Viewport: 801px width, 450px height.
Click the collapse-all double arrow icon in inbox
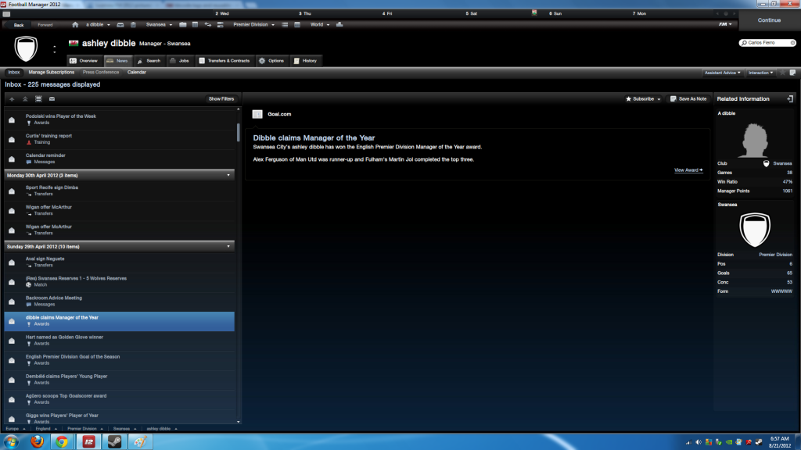click(x=25, y=99)
